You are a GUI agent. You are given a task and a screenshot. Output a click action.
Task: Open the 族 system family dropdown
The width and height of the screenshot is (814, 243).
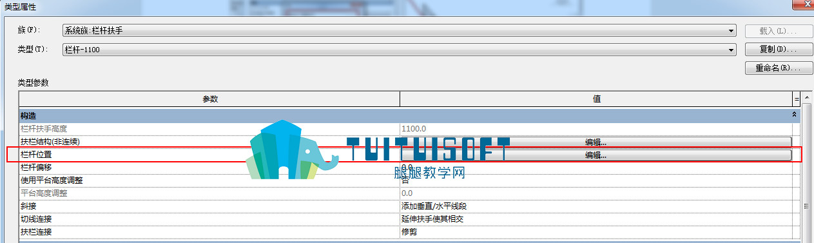point(400,30)
